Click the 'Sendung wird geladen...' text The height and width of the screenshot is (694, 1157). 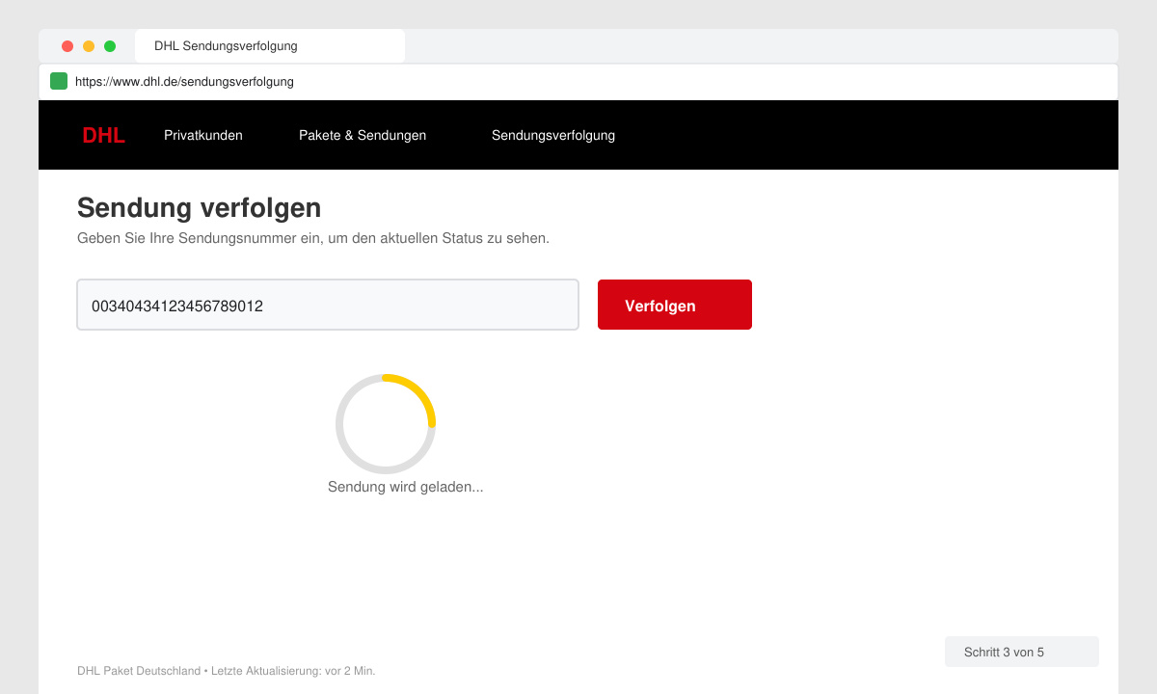(406, 487)
